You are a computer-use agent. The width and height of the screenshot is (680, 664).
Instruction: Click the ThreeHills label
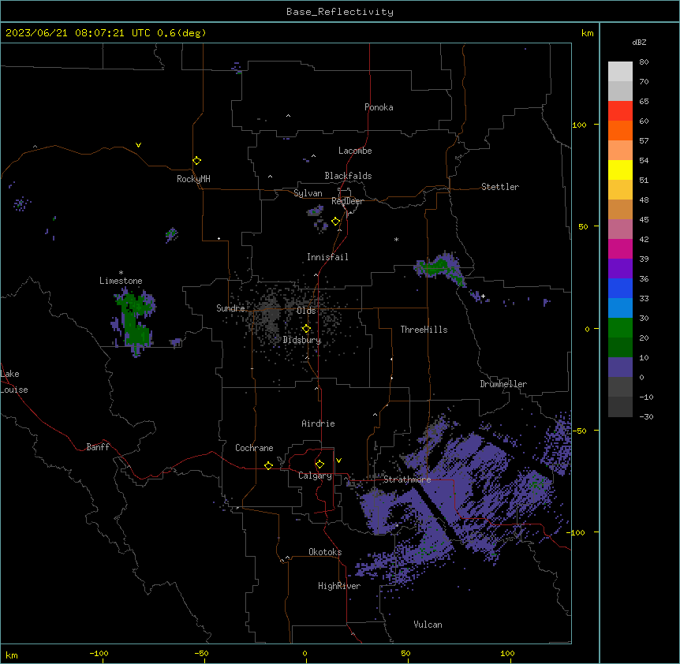(x=424, y=330)
